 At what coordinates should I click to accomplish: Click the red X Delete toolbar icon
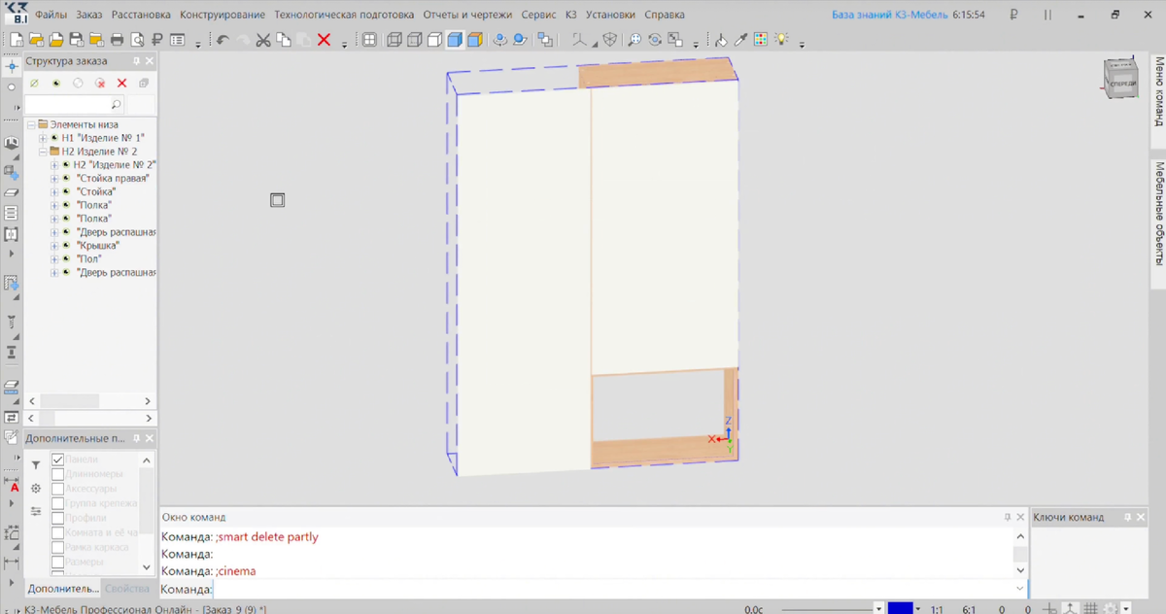324,40
